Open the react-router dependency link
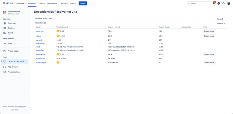 tap(40, 58)
